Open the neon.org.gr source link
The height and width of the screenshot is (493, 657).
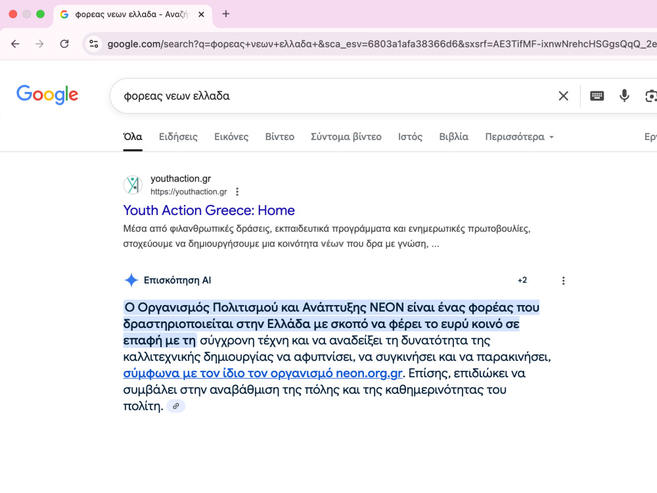(x=263, y=373)
